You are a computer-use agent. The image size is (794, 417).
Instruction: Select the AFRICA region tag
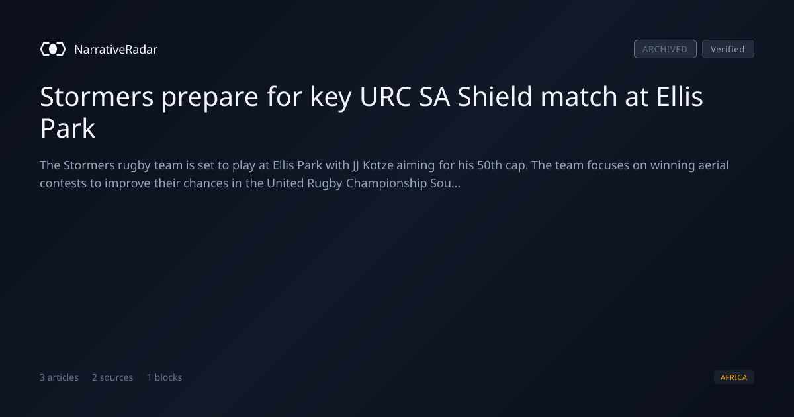(734, 377)
